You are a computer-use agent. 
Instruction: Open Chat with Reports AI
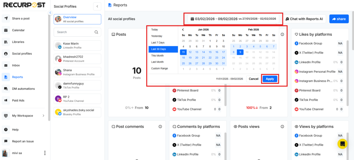click(x=304, y=19)
